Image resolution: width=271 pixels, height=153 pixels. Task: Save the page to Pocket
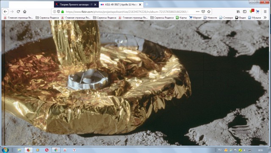[203, 11]
